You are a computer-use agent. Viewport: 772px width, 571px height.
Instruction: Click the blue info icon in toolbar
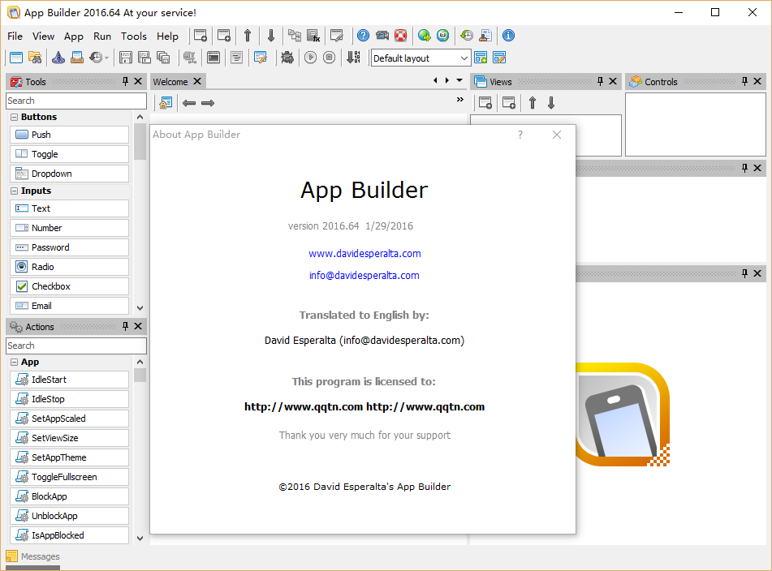[508, 36]
